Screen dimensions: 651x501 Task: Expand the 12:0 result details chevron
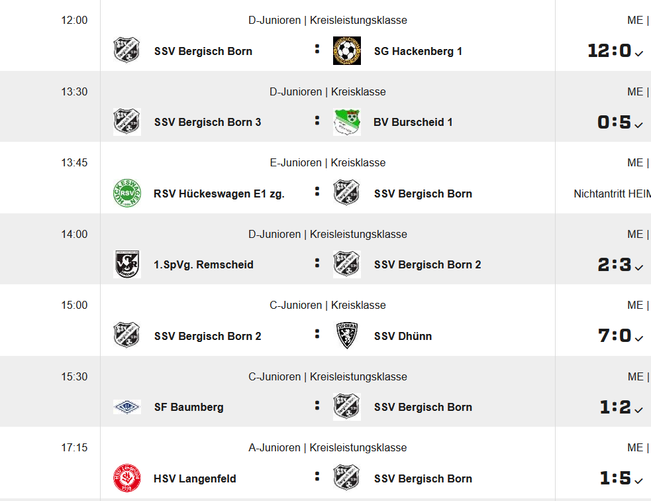639,53
